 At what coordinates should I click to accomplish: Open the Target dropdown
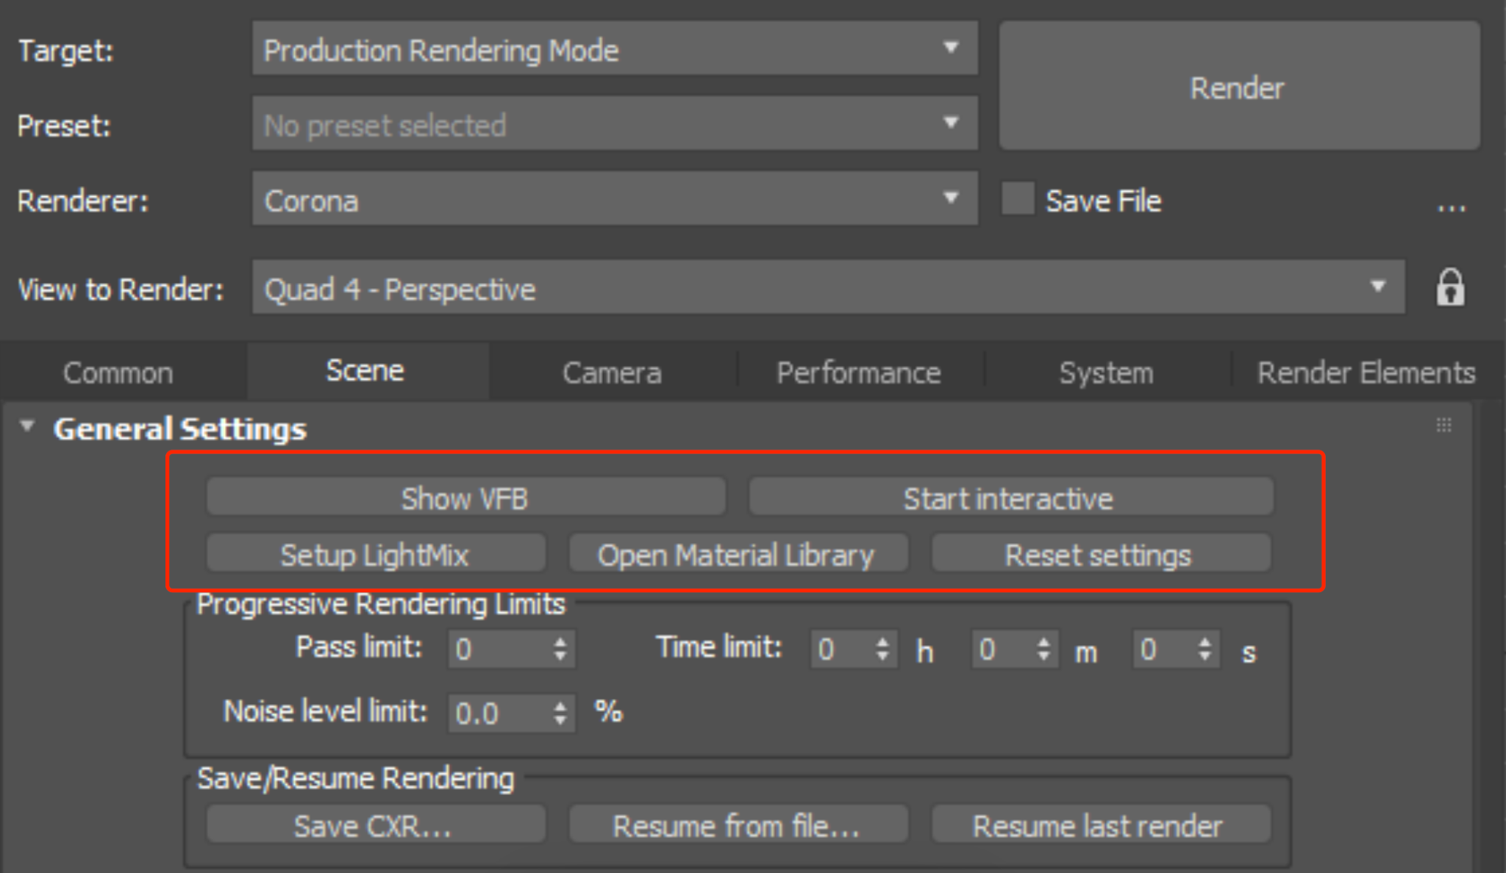(614, 50)
